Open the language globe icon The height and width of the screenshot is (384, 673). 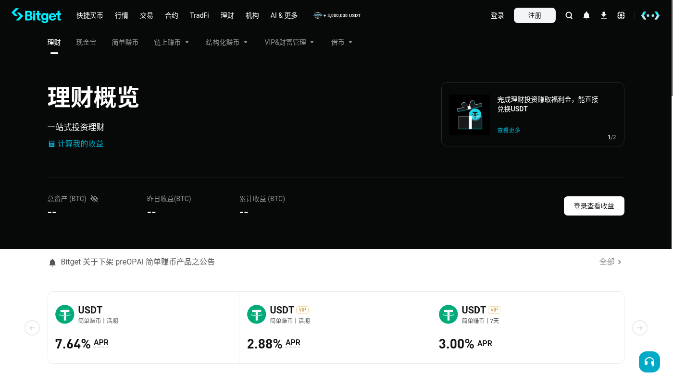click(621, 15)
